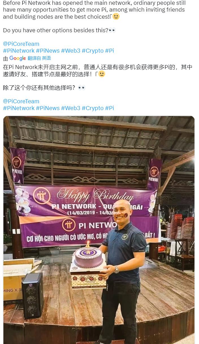Open #PiNews hashtag below the Chinese translation

[x=48, y=108]
